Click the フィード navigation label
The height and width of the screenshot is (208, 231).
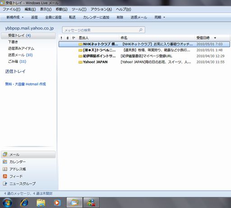click(x=16, y=176)
